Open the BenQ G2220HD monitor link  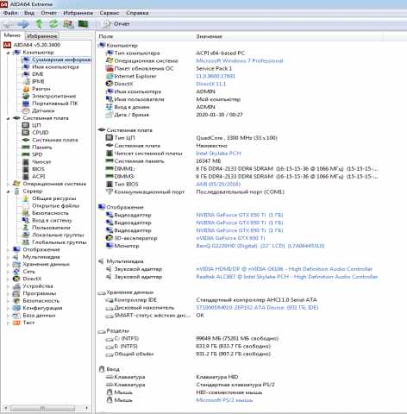coord(260,246)
